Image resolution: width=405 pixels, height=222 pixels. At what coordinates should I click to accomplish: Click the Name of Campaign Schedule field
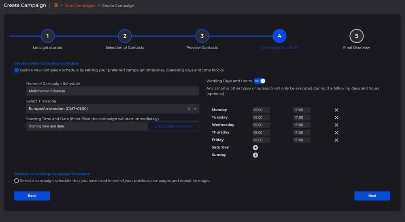click(x=112, y=91)
